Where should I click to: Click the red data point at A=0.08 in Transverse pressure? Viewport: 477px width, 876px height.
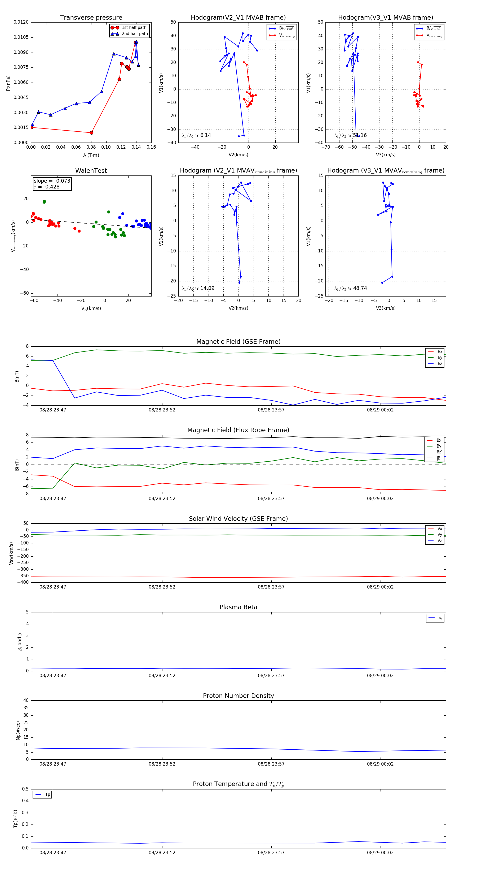(x=91, y=133)
